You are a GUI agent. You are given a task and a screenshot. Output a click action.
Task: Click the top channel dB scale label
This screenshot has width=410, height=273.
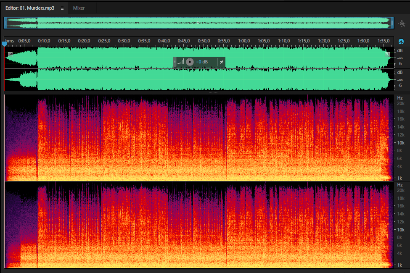[400, 51]
